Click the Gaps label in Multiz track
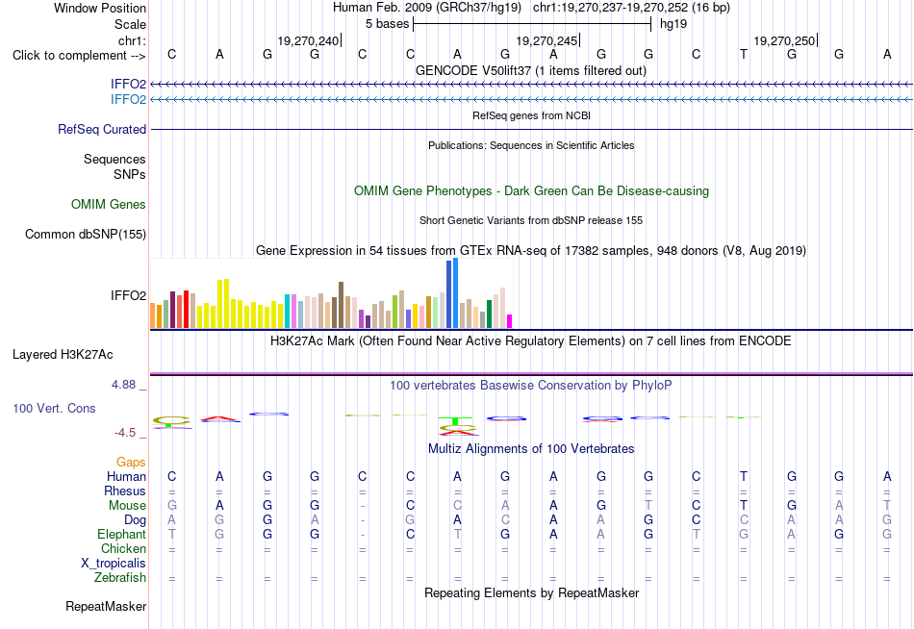This screenshot has width=914, height=629. tap(131, 463)
